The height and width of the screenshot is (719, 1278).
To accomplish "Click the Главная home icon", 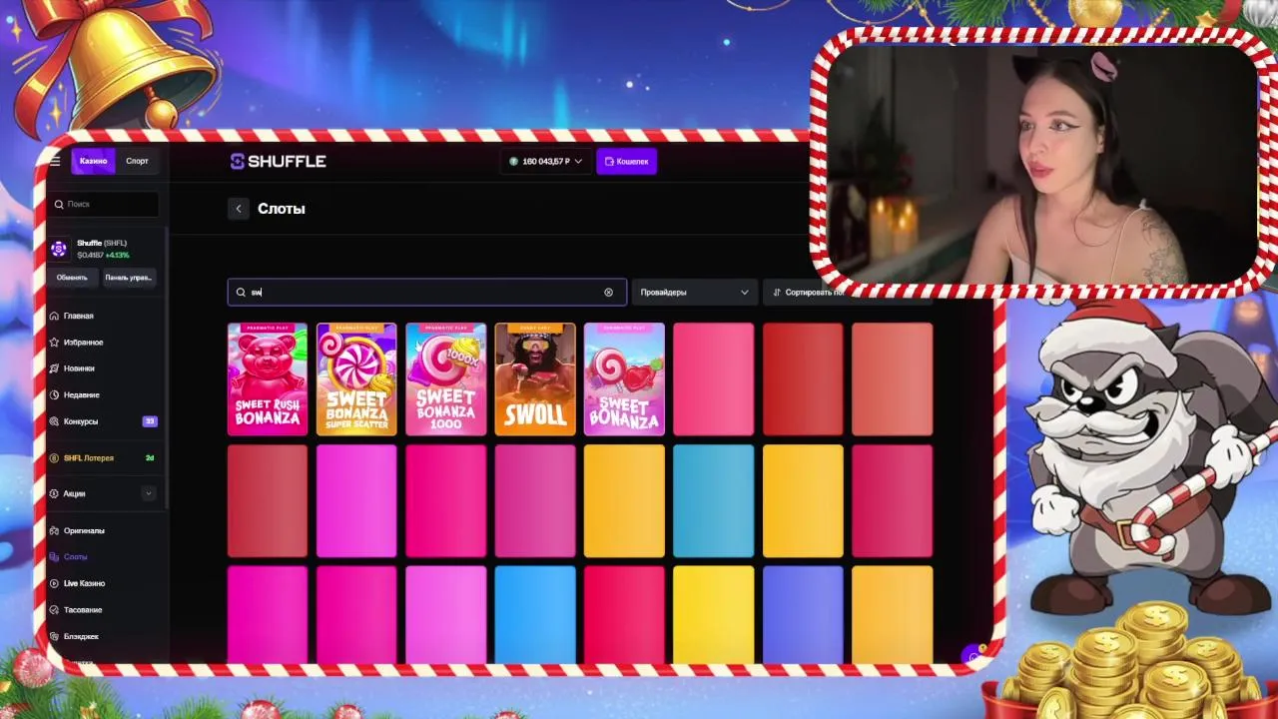I will (54, 316).
